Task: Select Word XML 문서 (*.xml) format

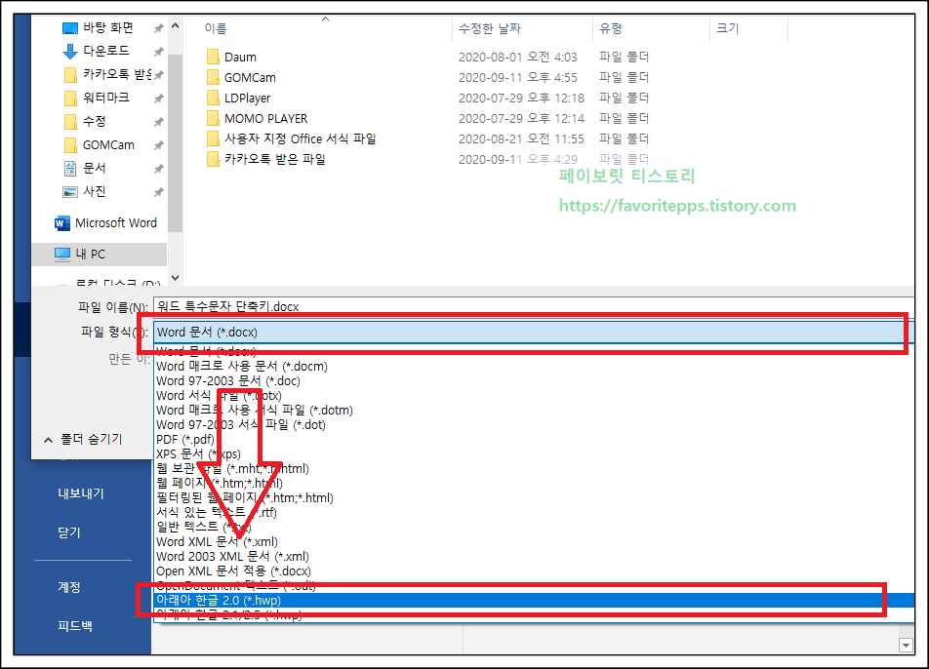Action: tap(217, 541)
